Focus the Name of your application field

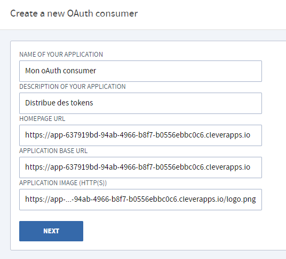(140, 71)
